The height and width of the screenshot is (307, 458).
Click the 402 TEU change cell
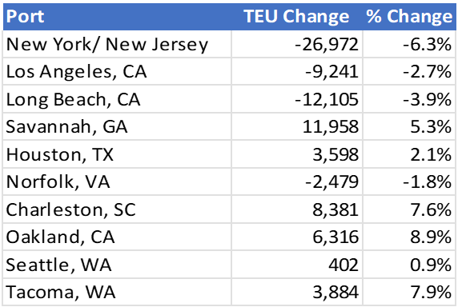point(297,265)
